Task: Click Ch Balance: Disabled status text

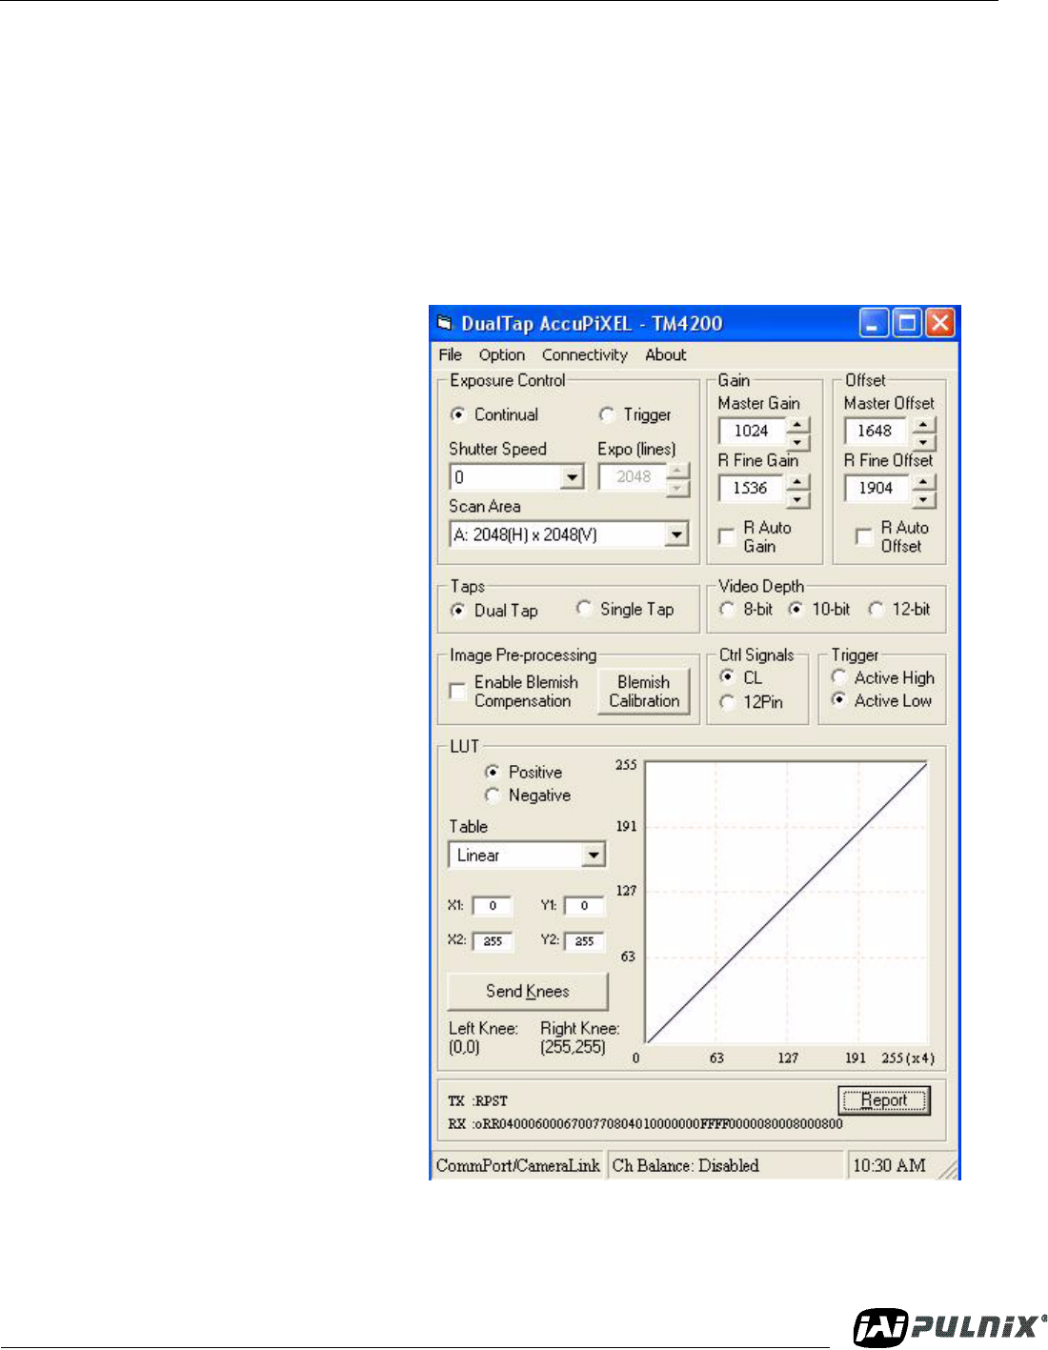Action: [685, 1165]
